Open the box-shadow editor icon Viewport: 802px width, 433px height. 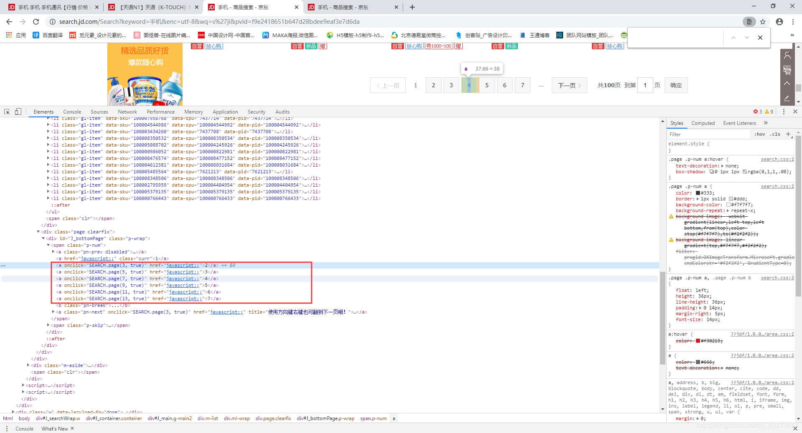711,172
